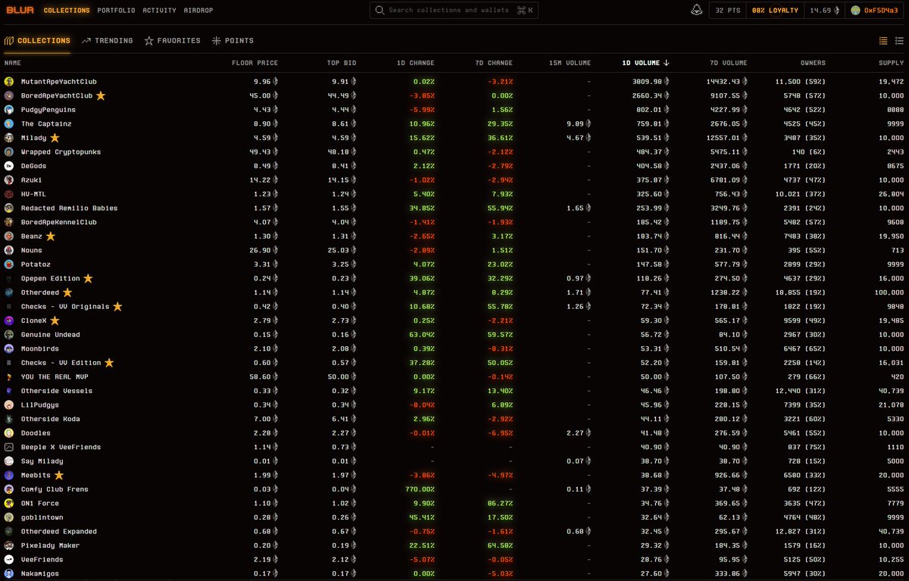909x581 pixels.
Task: Click the wallet avatar beside 0xF5D4a3
Action: point(856,11)
